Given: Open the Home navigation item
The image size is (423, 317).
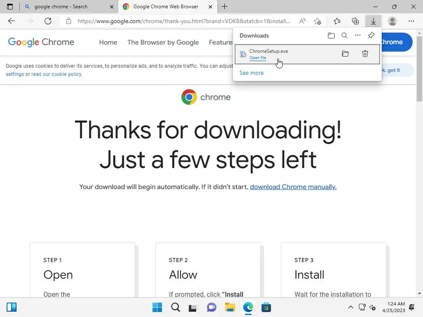Looking at the screenshot, I should tap(108, 43).
